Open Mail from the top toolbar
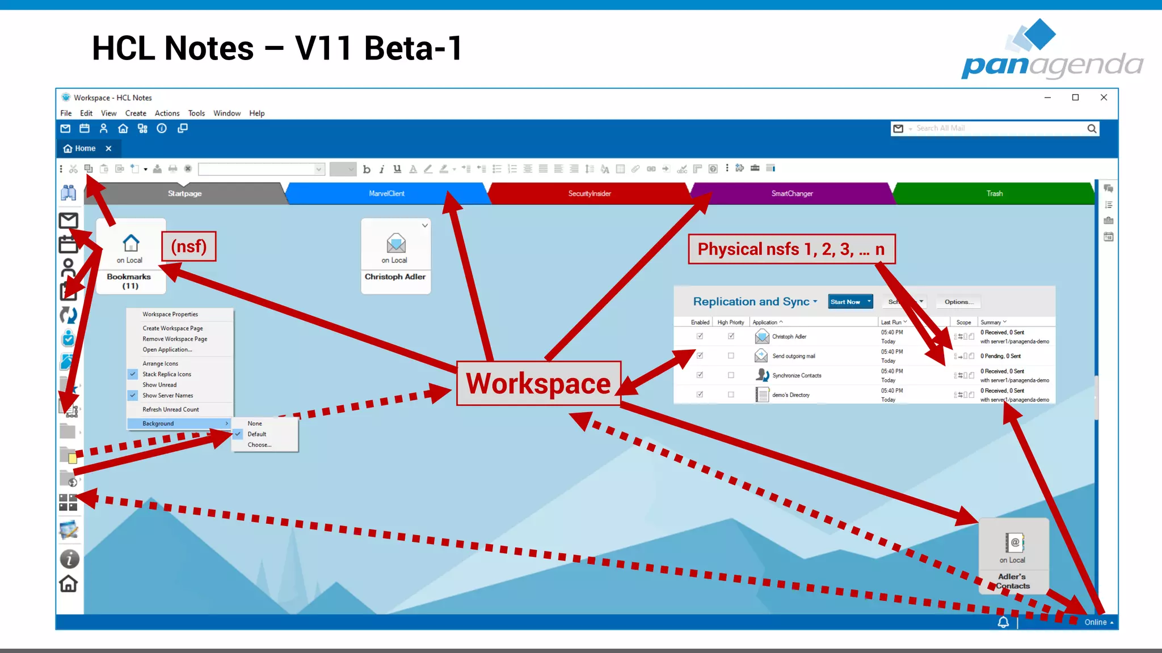This screenshot has height=653, width=1162. tap(65, 129)
